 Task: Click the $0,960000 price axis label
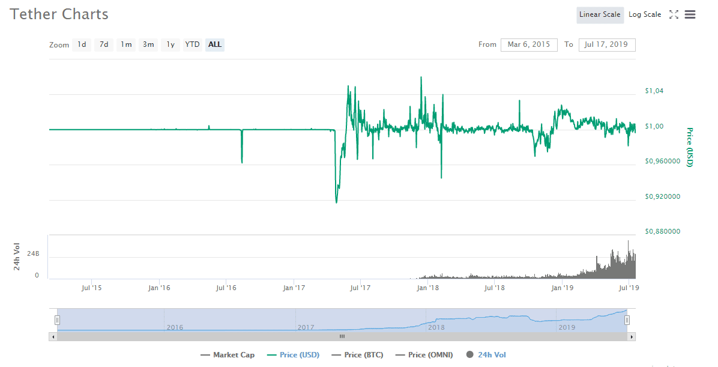(663, 162)
